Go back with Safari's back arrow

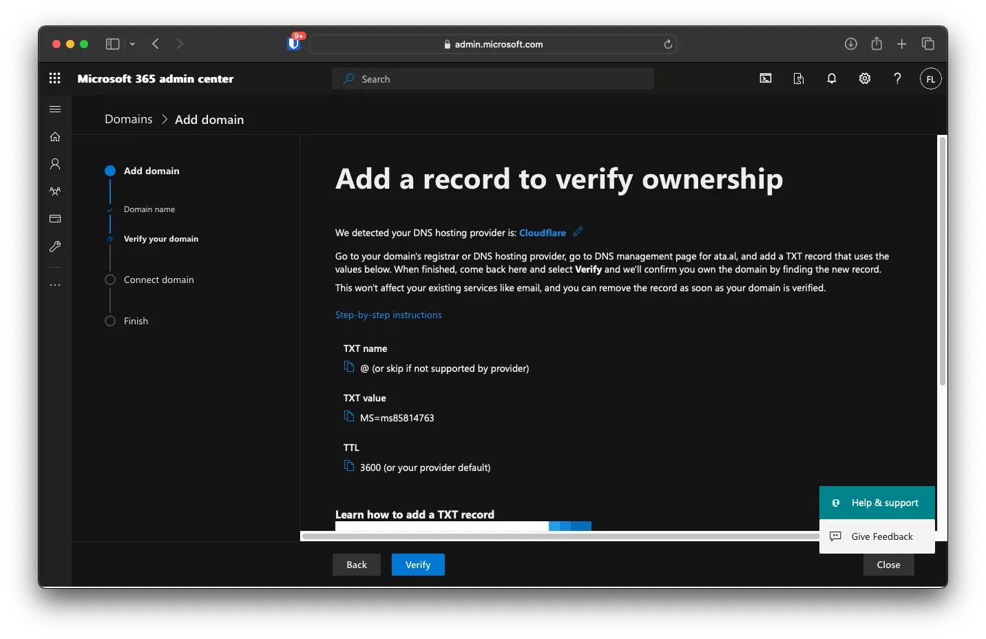[x=156, y=44]
